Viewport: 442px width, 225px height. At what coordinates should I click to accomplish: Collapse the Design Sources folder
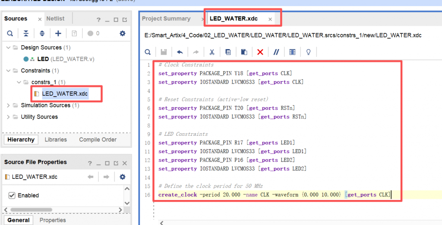(8, 47)
